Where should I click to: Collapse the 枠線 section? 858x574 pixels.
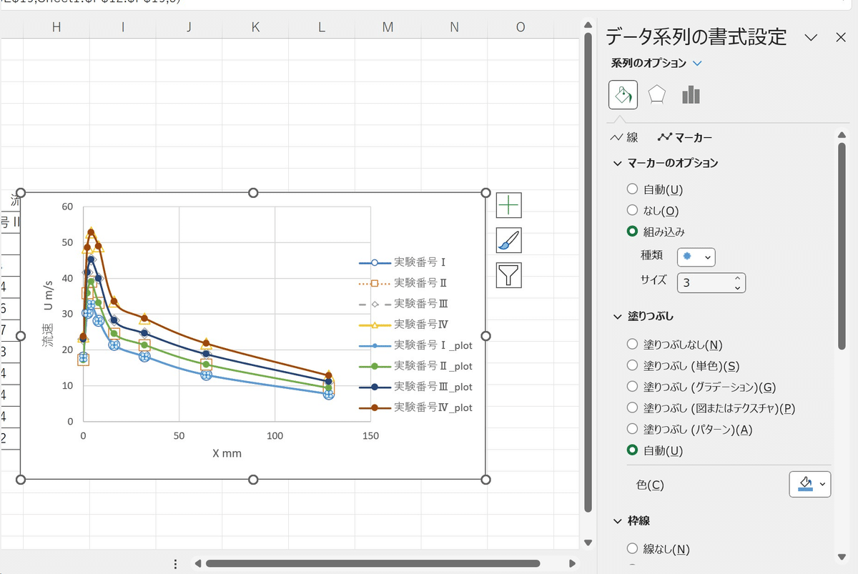(x=618, y=521)
